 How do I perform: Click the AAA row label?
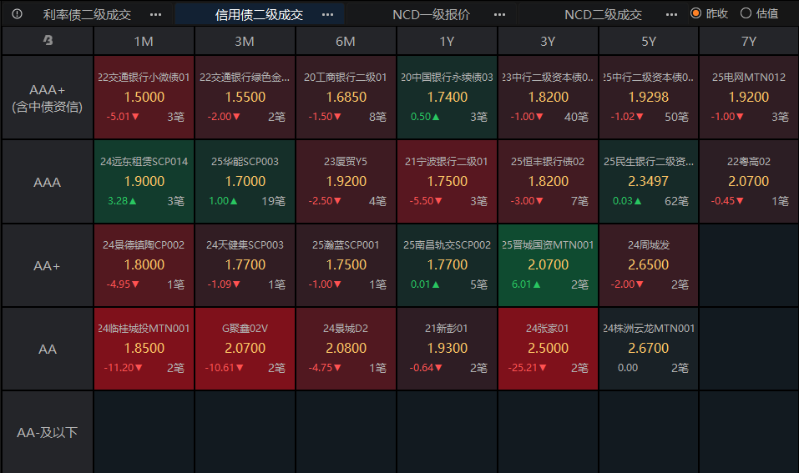pos(48,182)
